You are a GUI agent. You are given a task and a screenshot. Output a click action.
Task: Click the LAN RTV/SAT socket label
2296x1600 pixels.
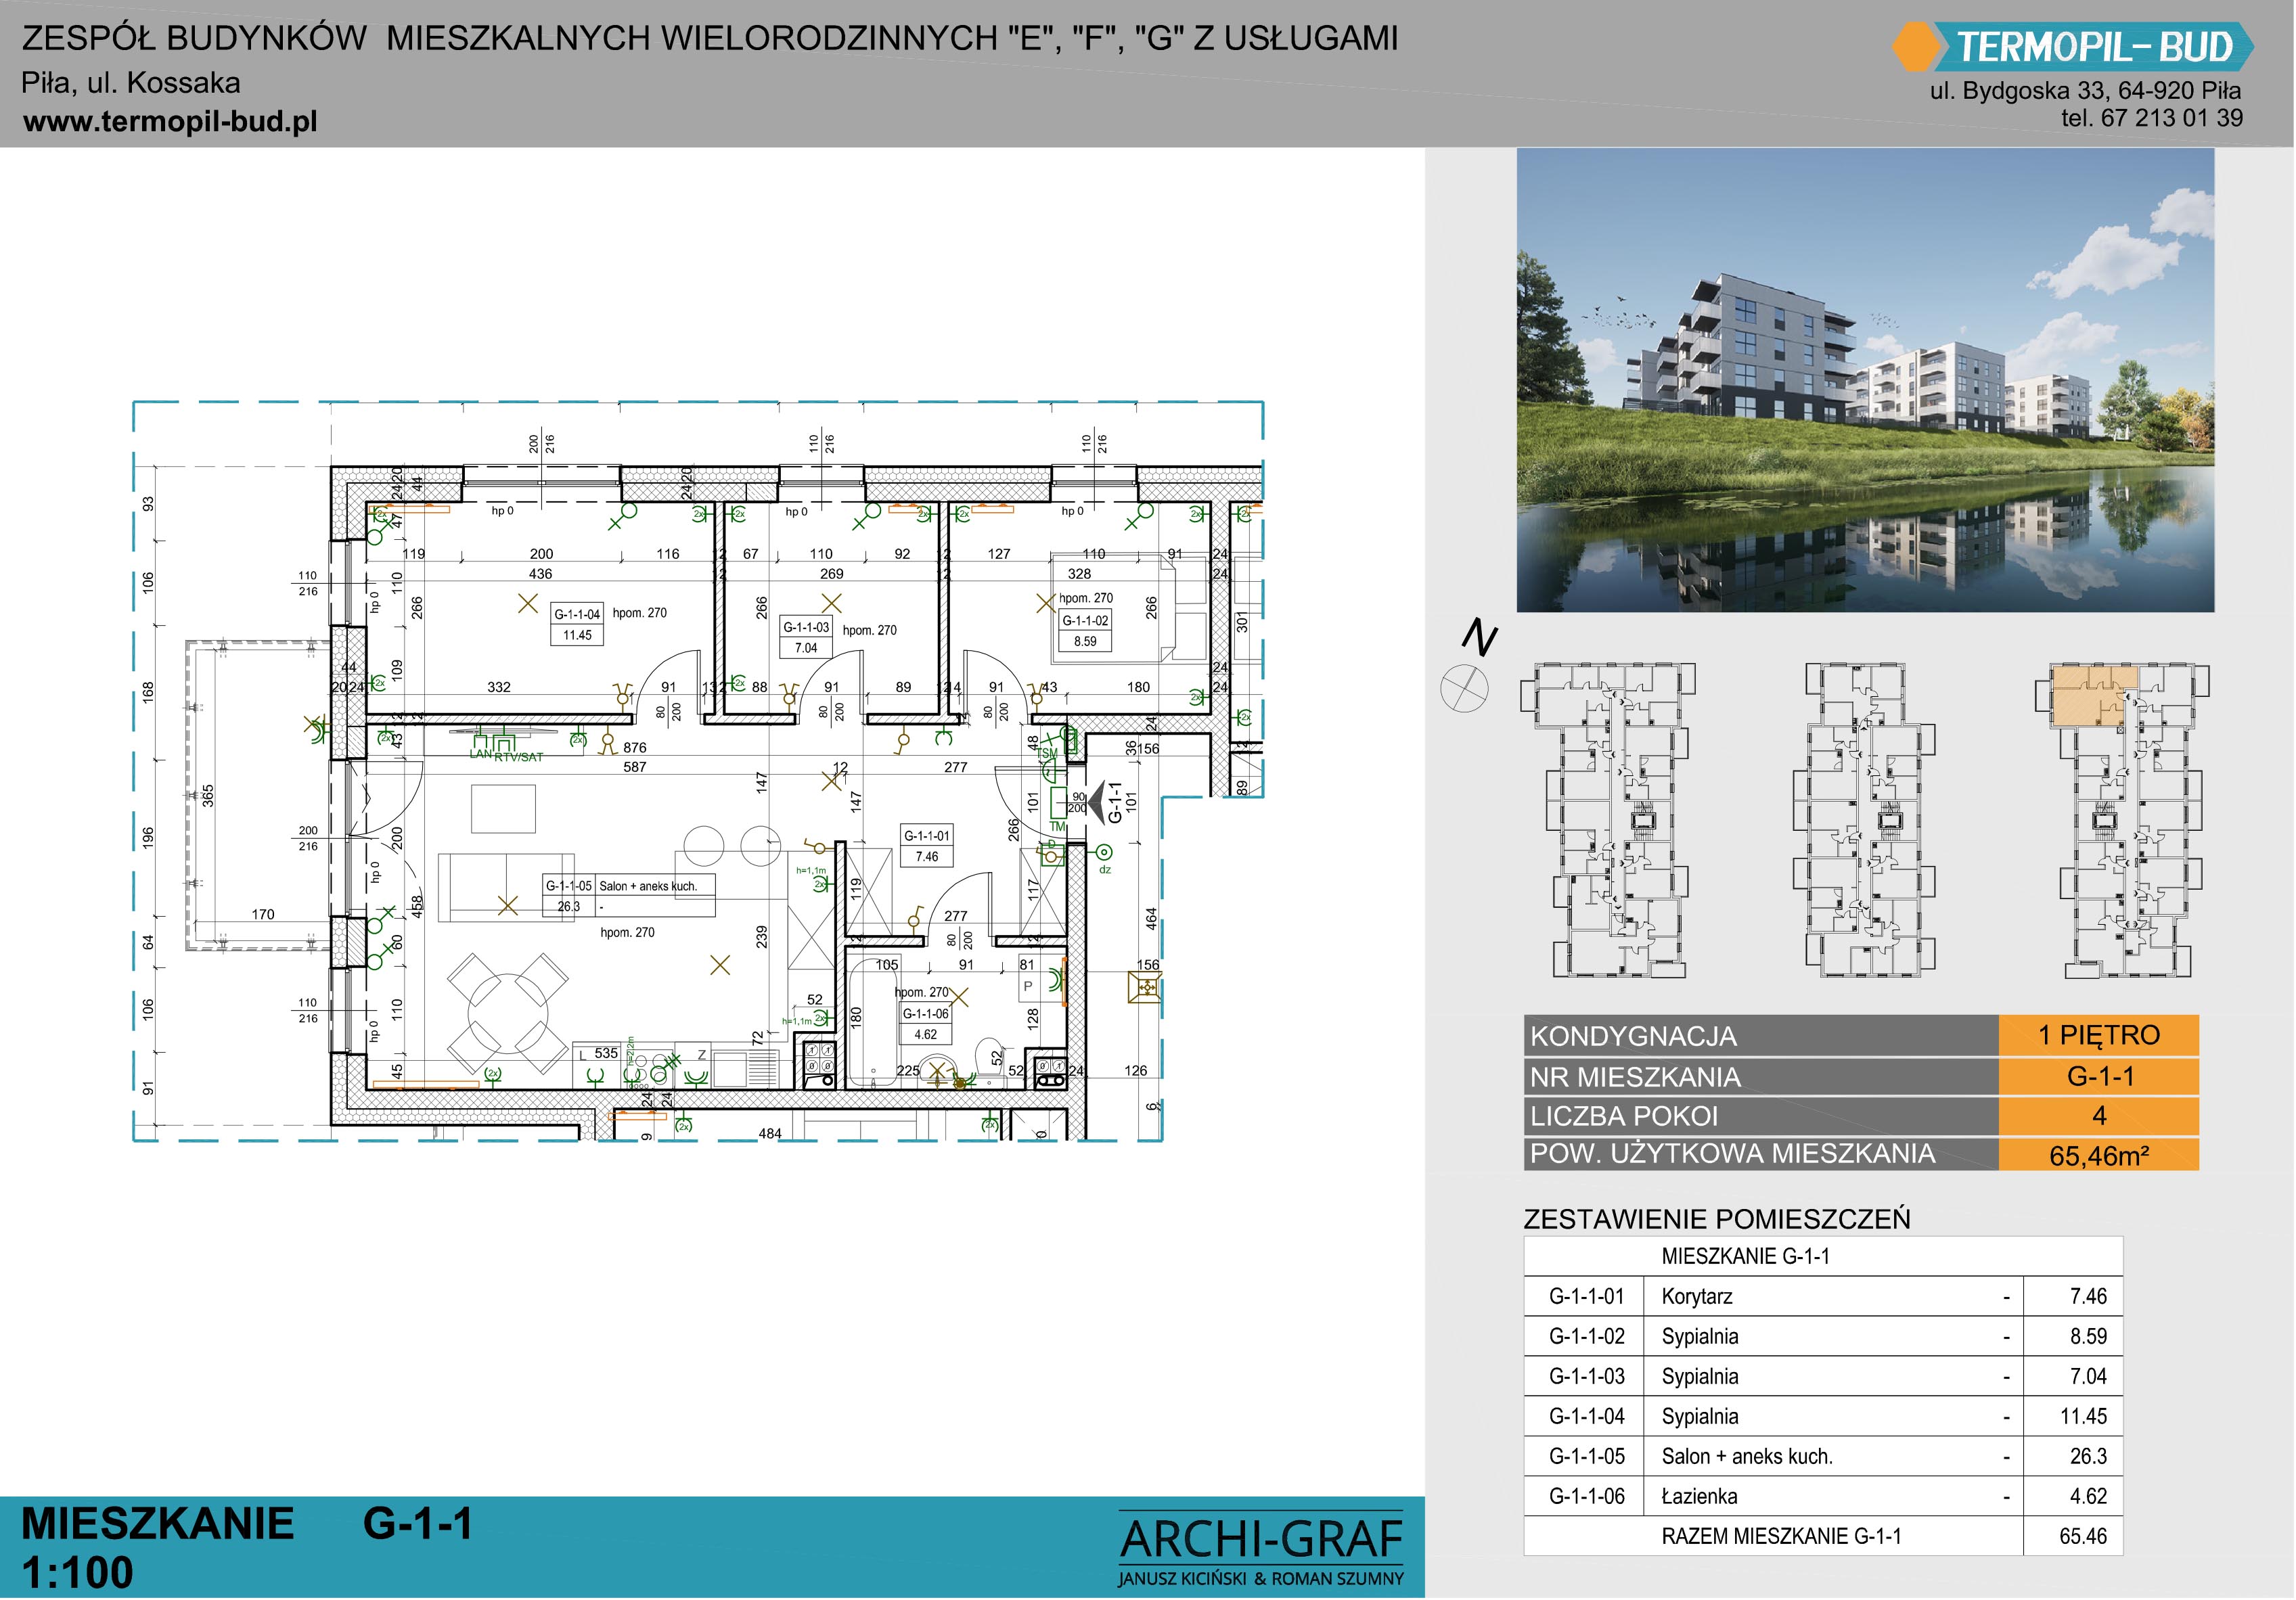click(506, 755)
